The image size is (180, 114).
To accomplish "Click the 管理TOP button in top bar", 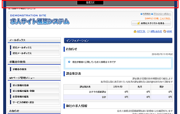I will click(x=90, y=3).
